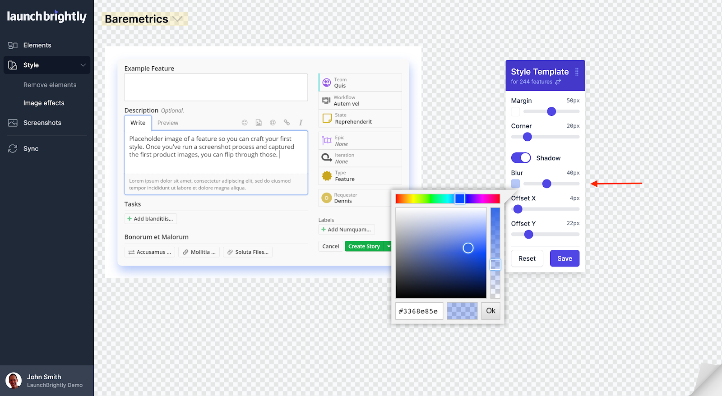This screenshot has height=396, width=722.
Task: Click the italic formatting icon
Action: (301, 123)
